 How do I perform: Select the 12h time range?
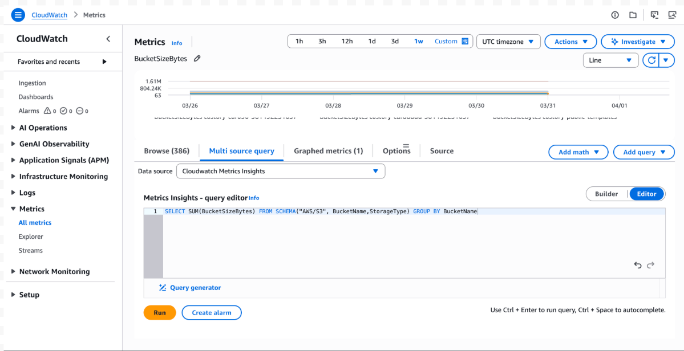(347, 42)
